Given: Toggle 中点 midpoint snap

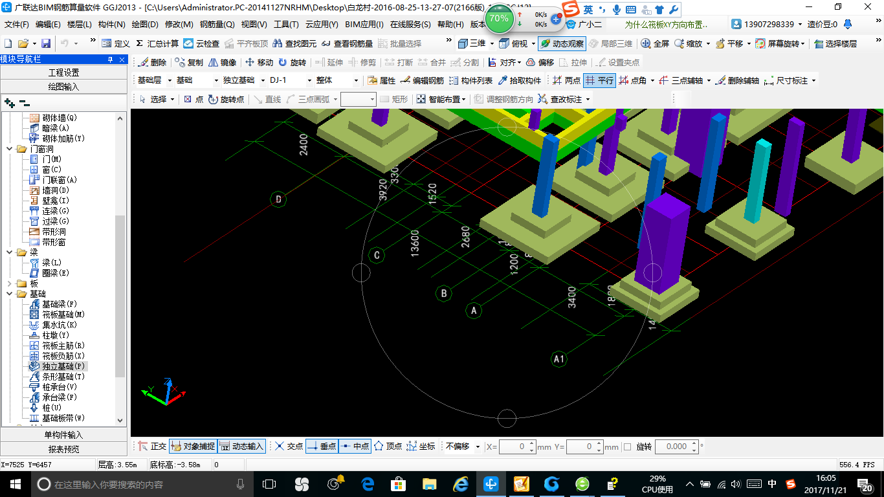Looking at the screenshot, I should (355, 447).
